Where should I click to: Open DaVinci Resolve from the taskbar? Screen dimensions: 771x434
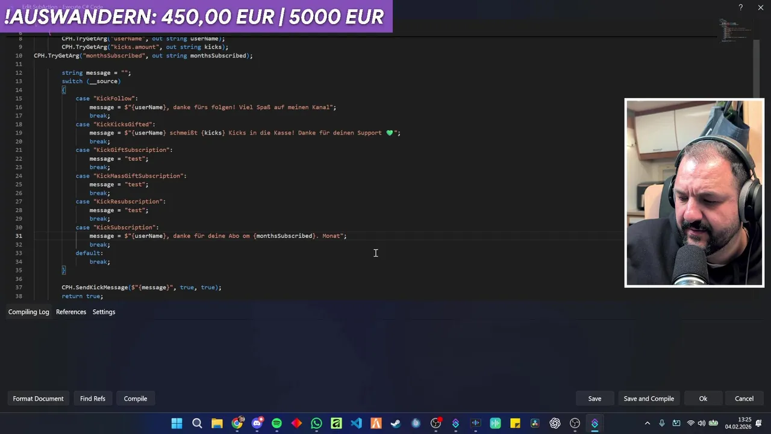535,423
